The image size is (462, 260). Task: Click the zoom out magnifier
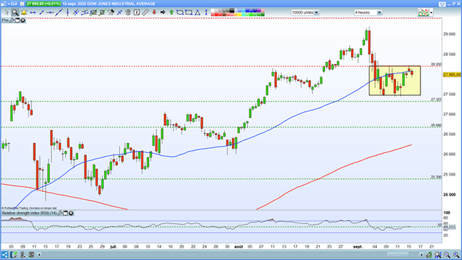tap(447, 255)
